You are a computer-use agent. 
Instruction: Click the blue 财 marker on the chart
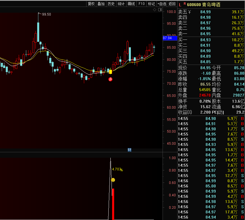point(129,150)
